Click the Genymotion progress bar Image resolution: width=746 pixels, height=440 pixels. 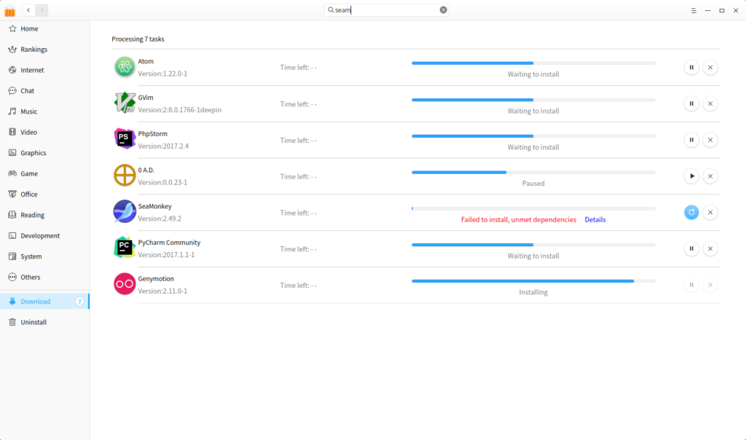533,280
